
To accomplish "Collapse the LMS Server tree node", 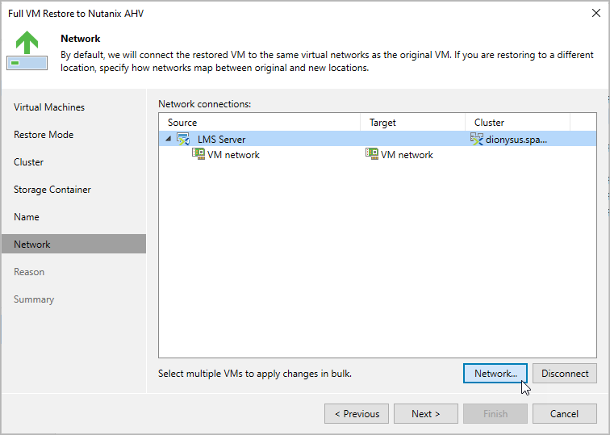I will pyautogui.click(x=168, y=139).
